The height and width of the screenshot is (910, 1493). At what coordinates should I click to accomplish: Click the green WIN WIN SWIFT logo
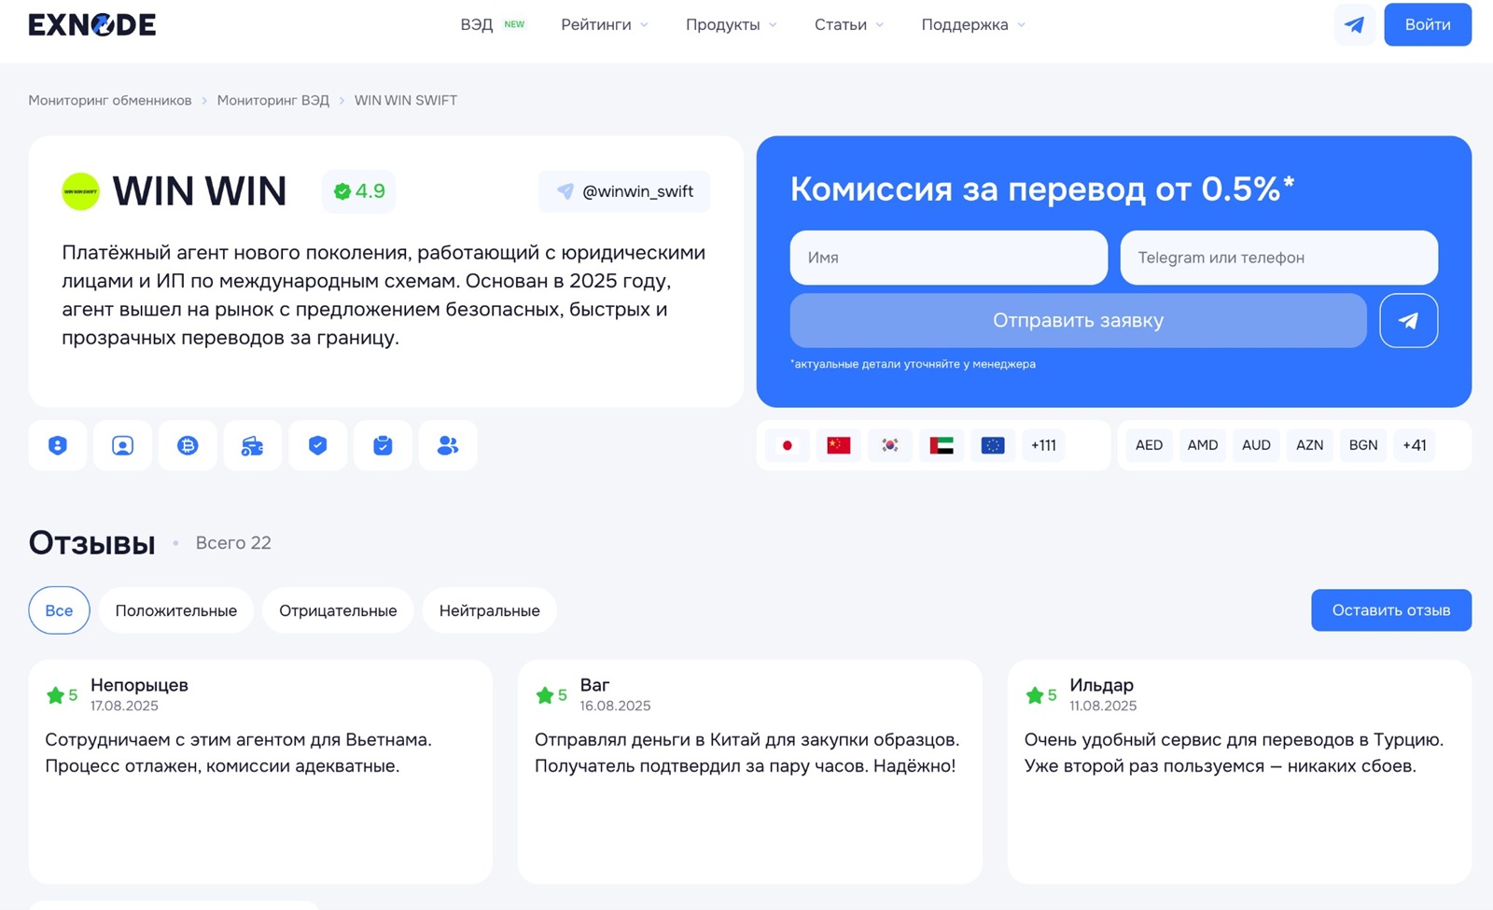(x=80, y=191)
